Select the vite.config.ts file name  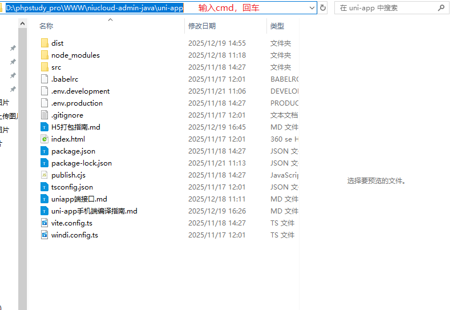[x=72, y=223]
